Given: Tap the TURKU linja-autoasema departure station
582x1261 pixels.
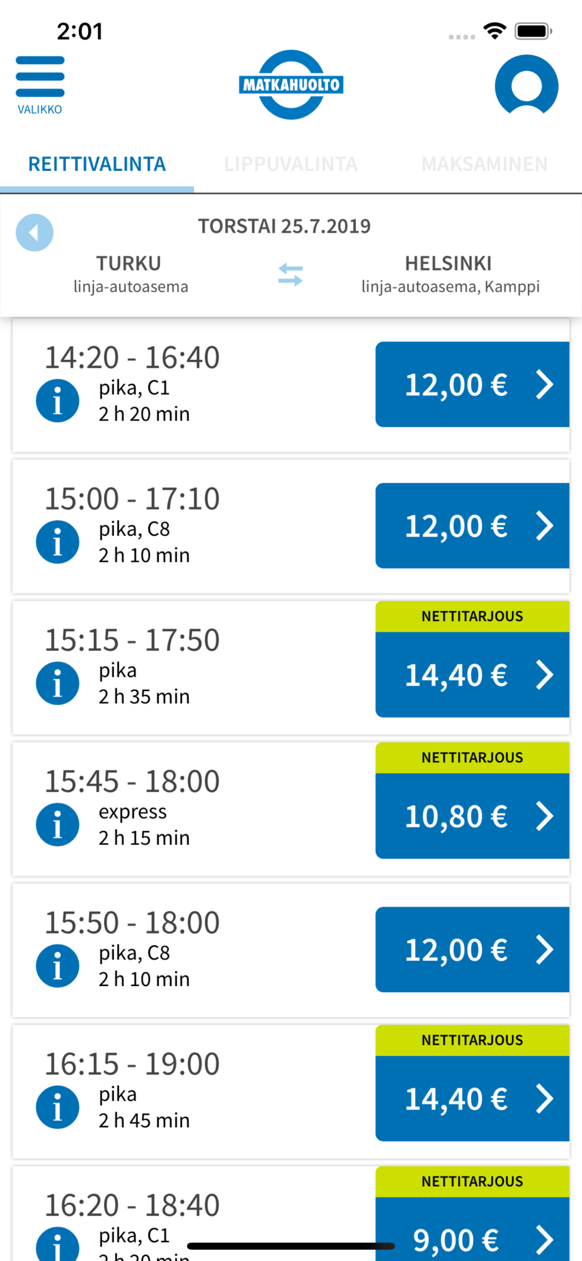Looking at the screenshot, I should (130, 274).
